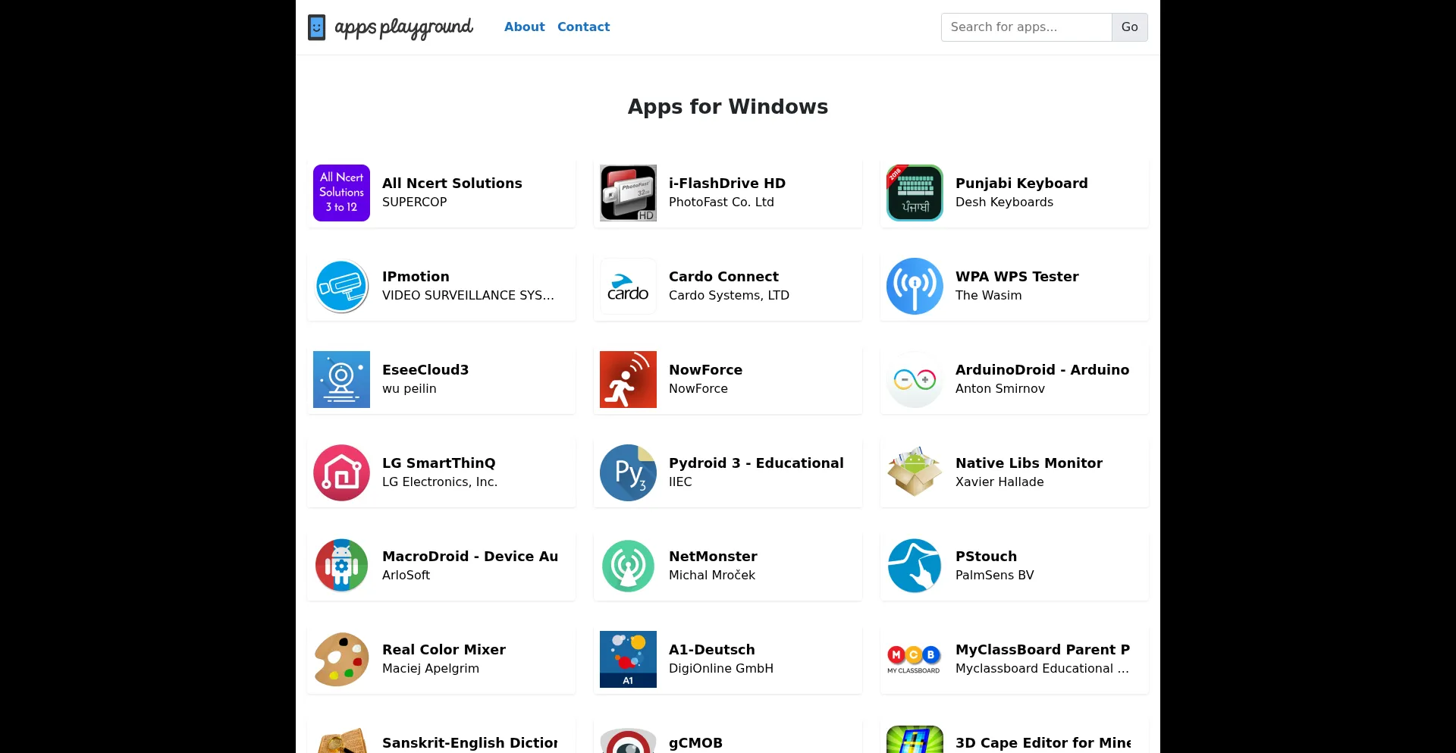Open the Punjabi Keyboard title link
The width and height of the screenshot is (1456, 753).
[1021, 184]
